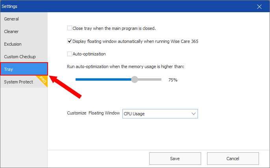This screenshot has height=168, width=270.
Task: Open the General settings tab
Action: click(24, 19)
